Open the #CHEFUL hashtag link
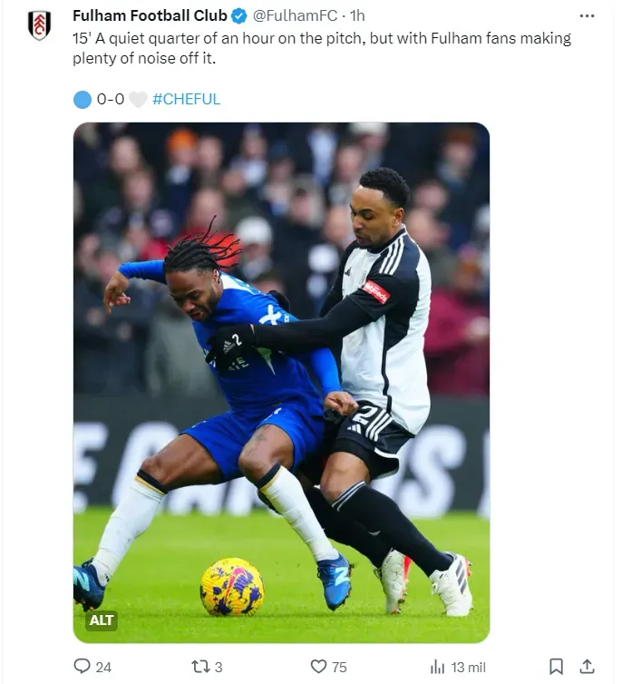Screen dimensions: 632x684 [186, 99]
